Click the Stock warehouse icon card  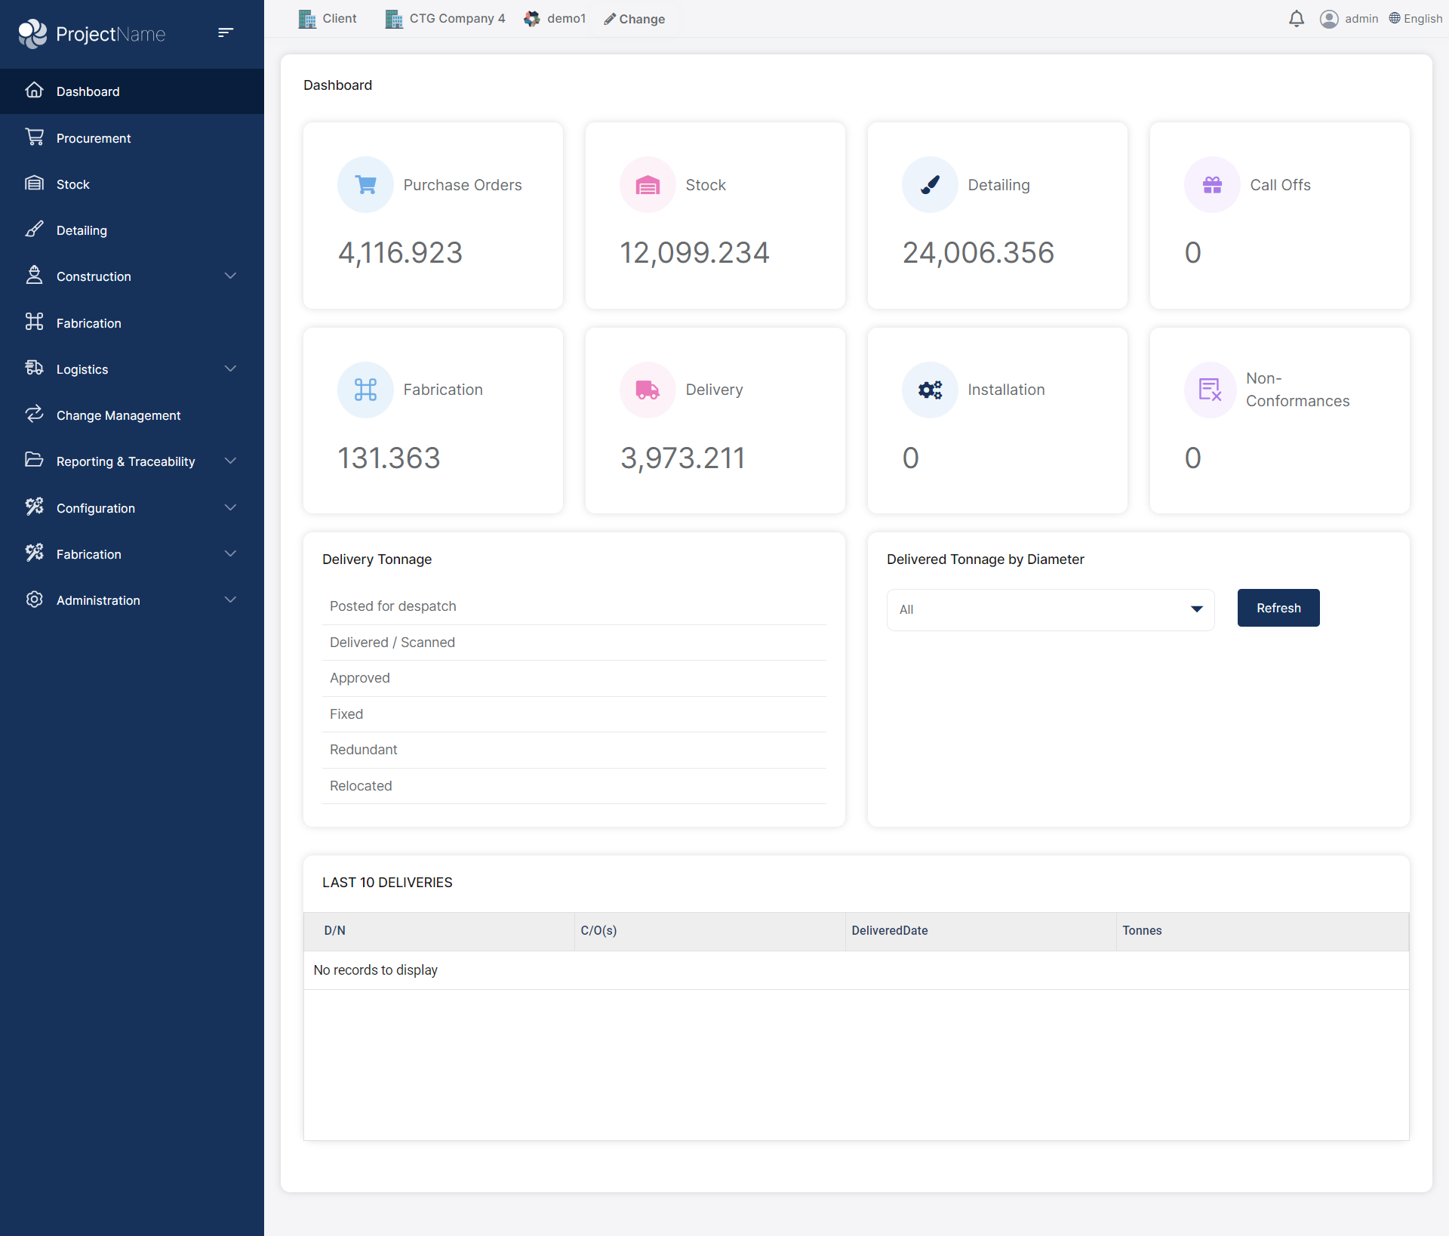click(648, 185)
